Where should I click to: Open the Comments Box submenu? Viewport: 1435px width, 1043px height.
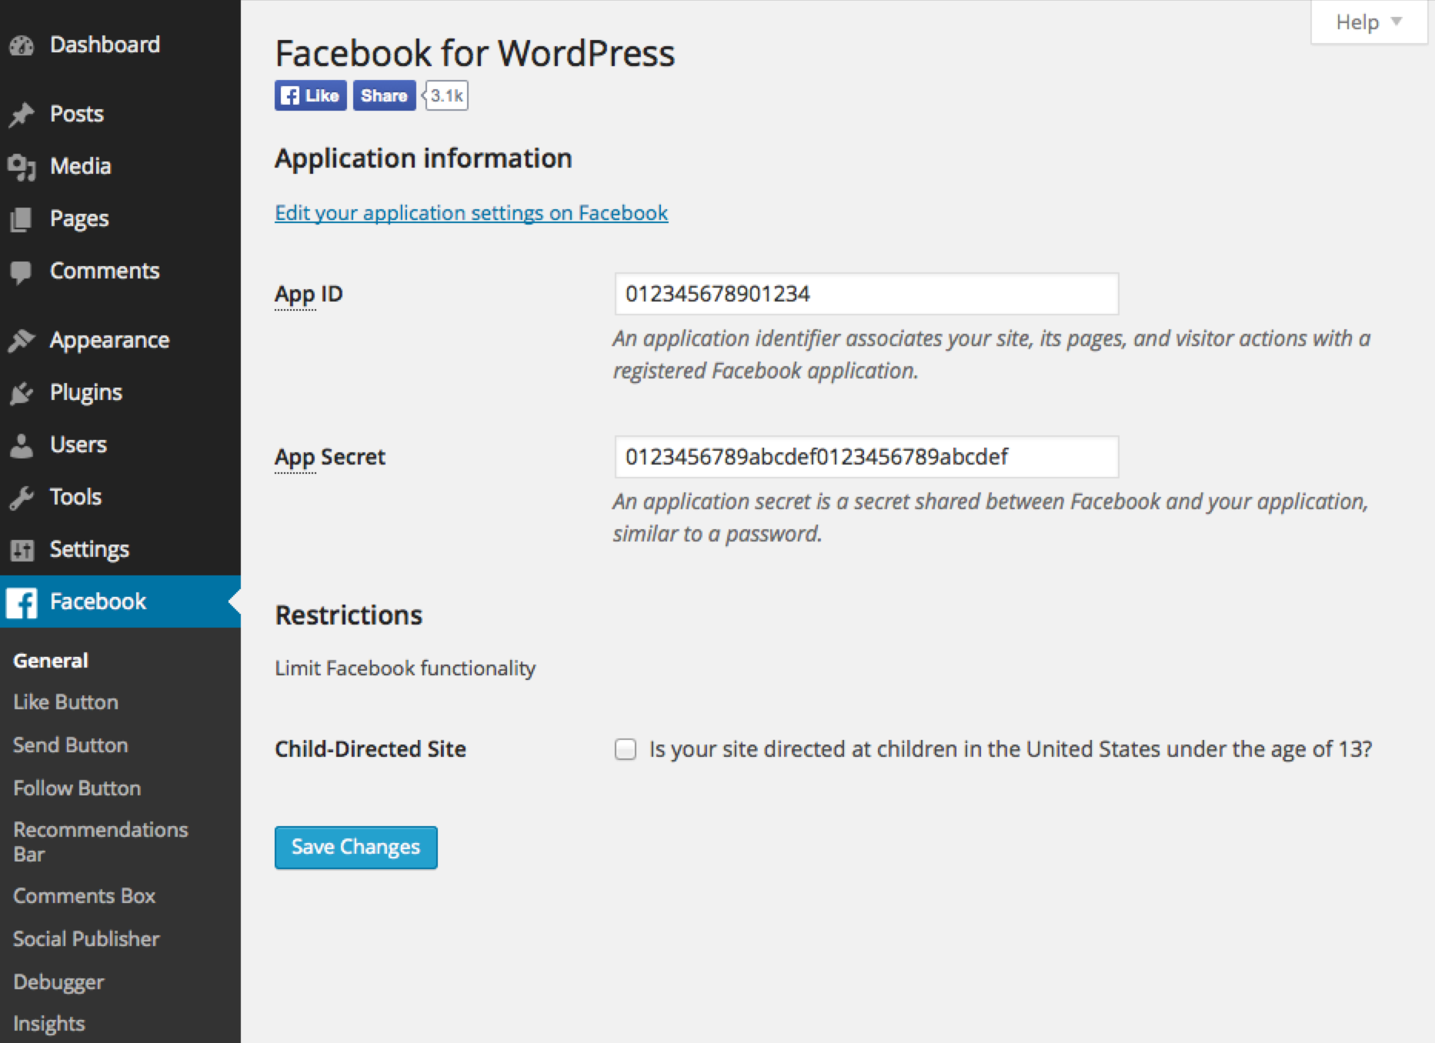click(x=84, y=896)
